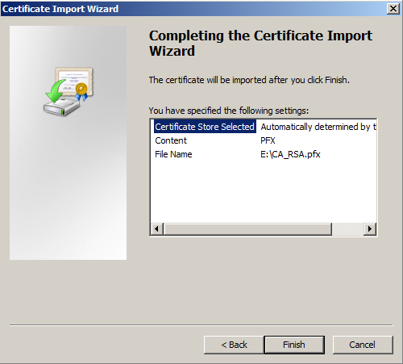
Task: Click the Completing the Certificate Import Wizard heading
Action: (260, 43)
